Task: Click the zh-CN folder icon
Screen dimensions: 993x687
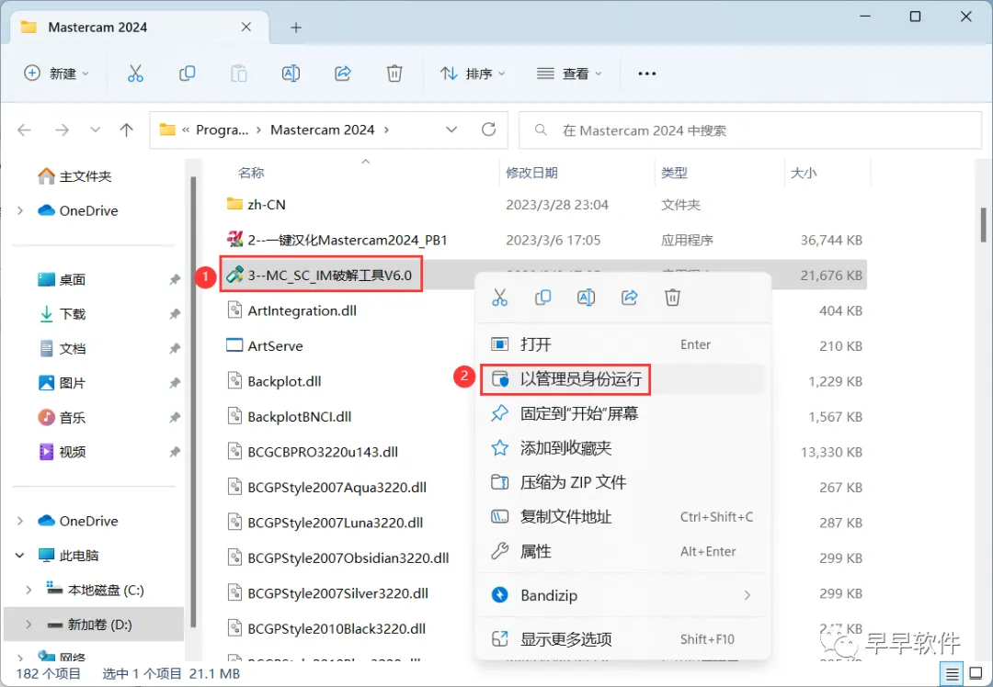Action: coord(234,204)
